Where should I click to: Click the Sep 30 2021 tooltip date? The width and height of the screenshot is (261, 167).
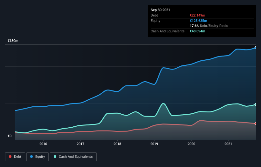click(x=160, y=10)
